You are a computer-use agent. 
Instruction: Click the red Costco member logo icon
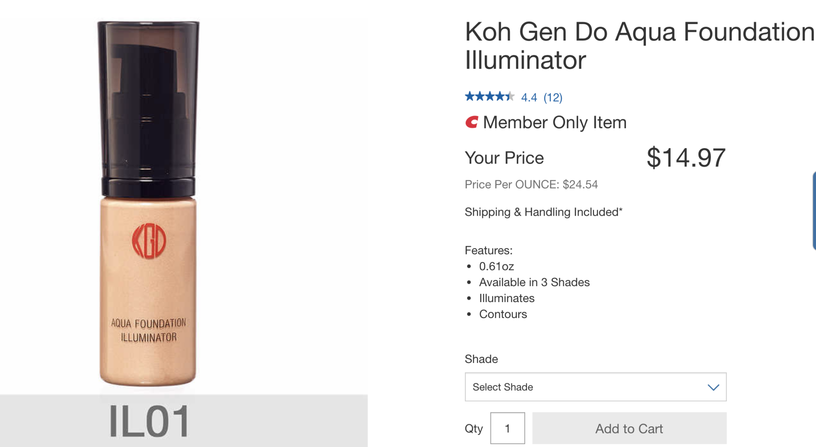tap(472, 122)
